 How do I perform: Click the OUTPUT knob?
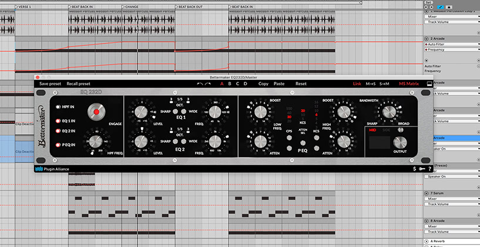pos(400,142)
